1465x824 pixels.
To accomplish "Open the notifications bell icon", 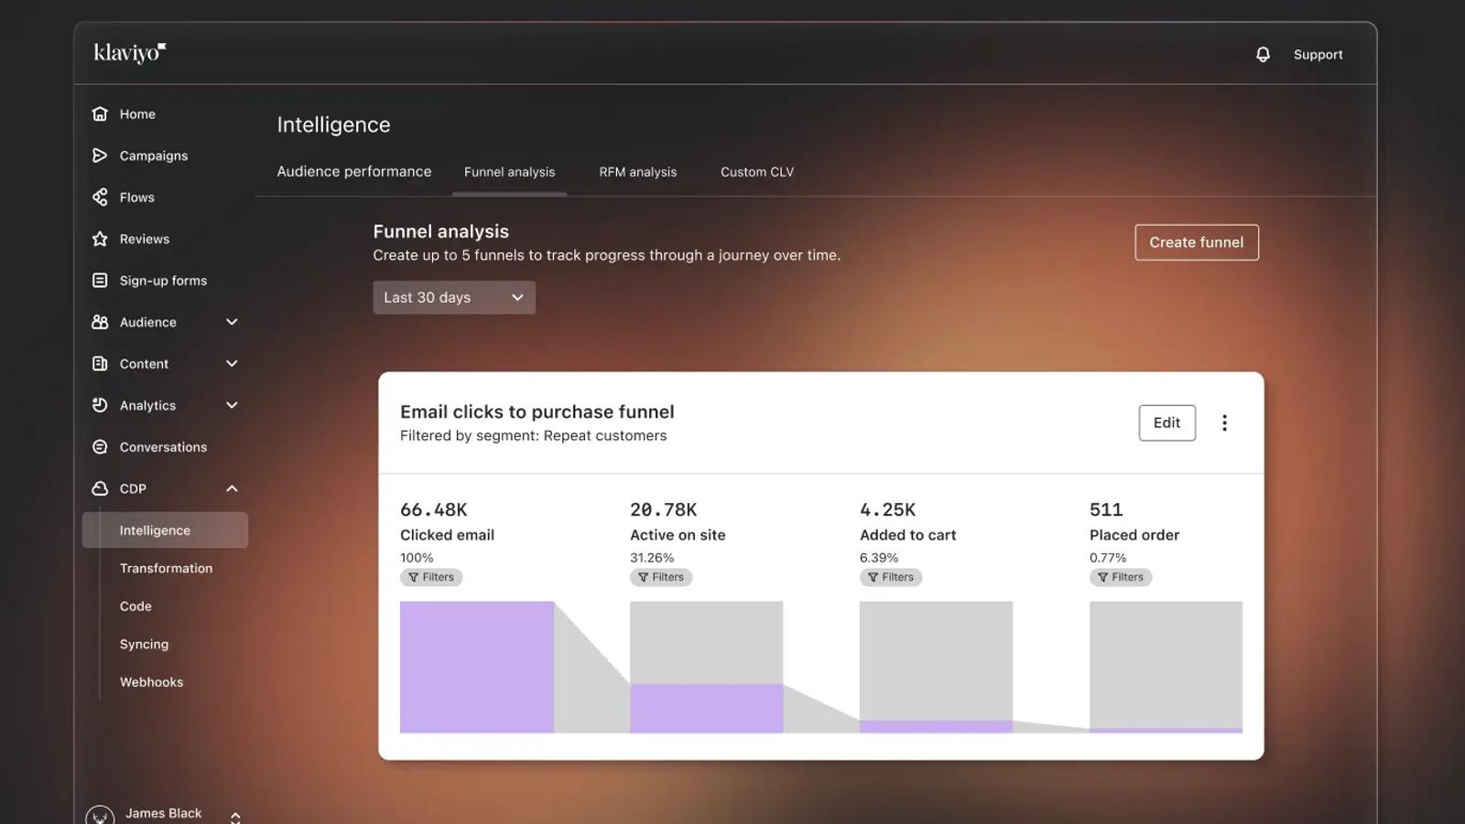I will (1263, 55).
